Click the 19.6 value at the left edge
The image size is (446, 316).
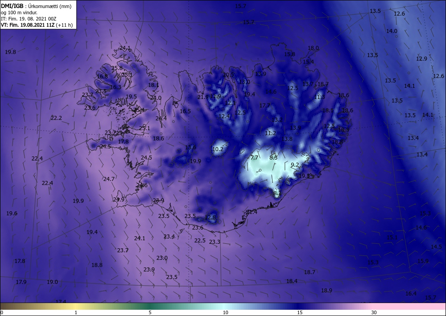(12, 213)
